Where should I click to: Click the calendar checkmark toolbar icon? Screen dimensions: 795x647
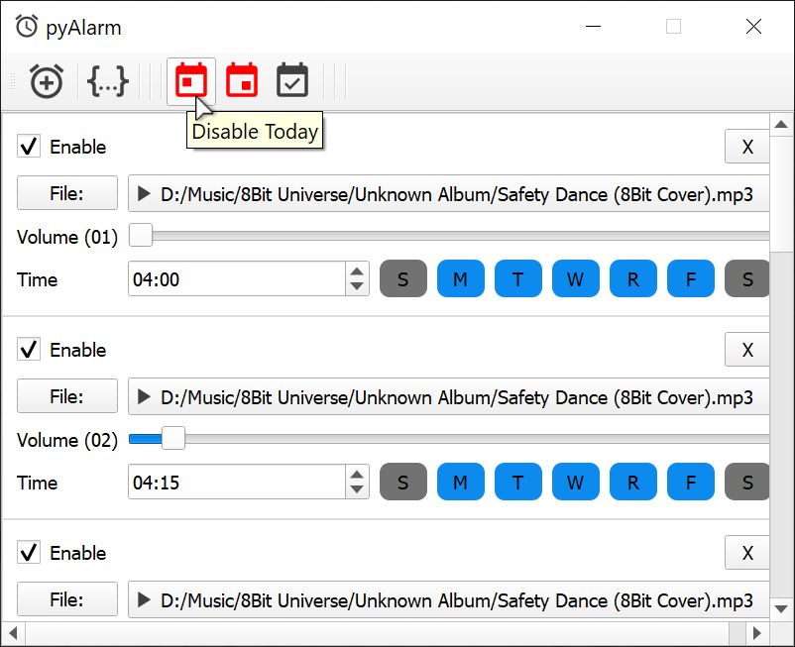[292, 81]
